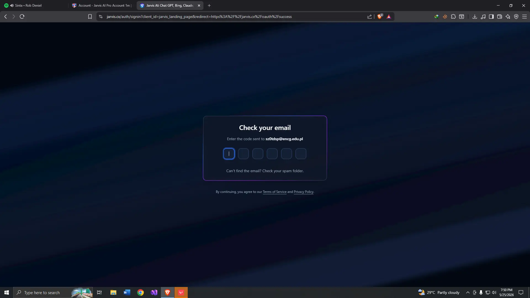Open Microsoft Word from taskbar

[x=127, y=292]
